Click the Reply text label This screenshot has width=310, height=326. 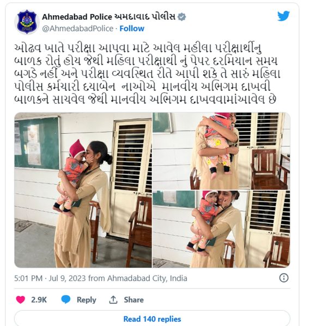pos(86,300)
